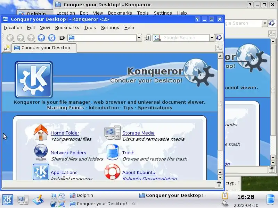The image size is (278, 208).
Task: Click the Starting Points link
Action: click(65, 108)
